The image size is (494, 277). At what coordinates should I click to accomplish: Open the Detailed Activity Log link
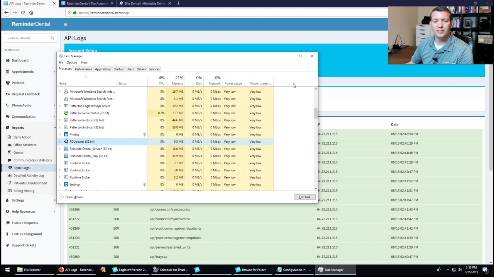coord(29,175)
